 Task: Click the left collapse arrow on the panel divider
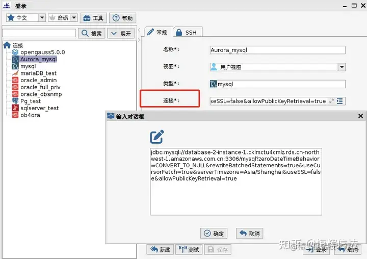[x=139, y=30]
